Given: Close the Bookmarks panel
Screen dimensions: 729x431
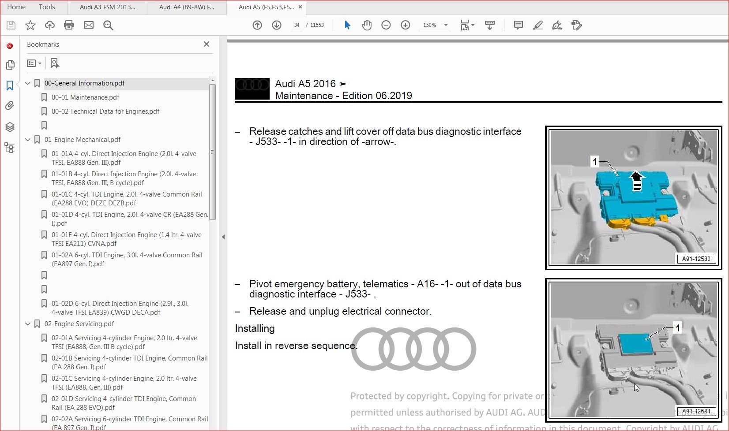Looking at the screenshot, I should [207, 44].
